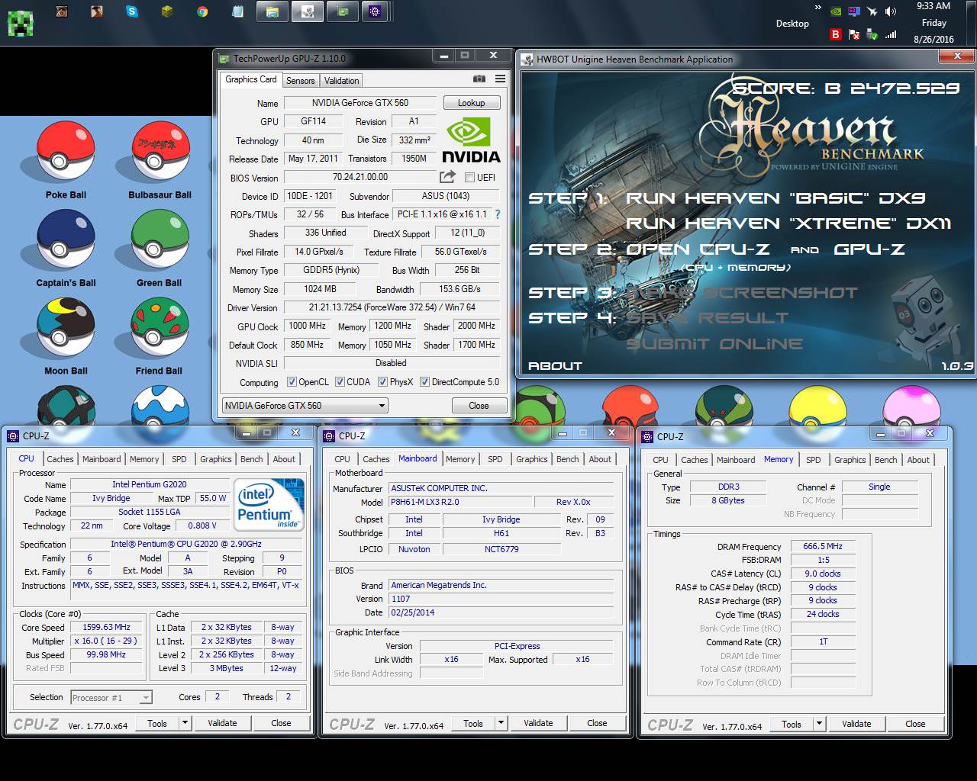Open GPU-Z hamburger menu icon
The height and width of the screenshot is (781, 977).
click(500, 79)
